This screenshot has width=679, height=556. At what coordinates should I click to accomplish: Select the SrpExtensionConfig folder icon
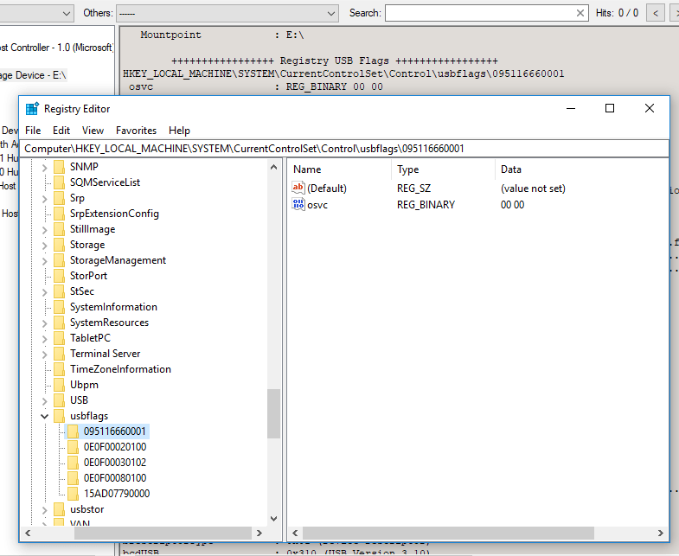click(60, 214)
